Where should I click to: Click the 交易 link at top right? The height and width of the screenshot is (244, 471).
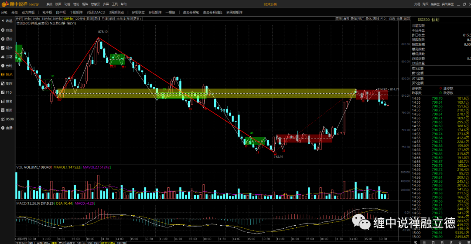click(417, 4)
